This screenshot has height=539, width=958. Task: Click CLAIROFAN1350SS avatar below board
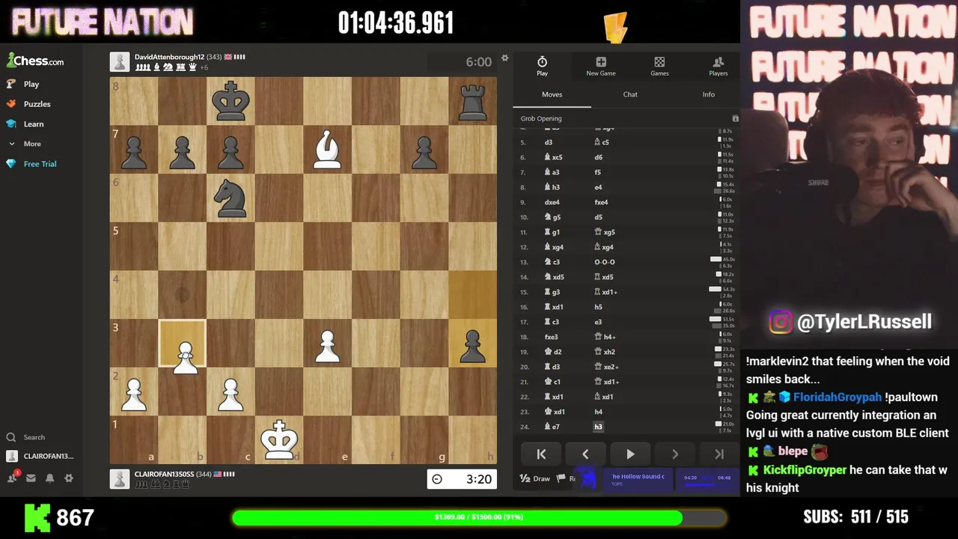click(x=120, y=479)
